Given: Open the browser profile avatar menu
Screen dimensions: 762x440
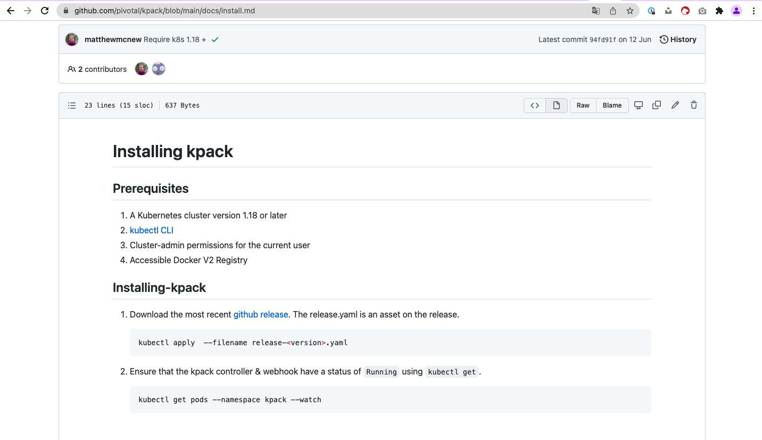Looking at the screenshot, I should click(x=736, y=11).
